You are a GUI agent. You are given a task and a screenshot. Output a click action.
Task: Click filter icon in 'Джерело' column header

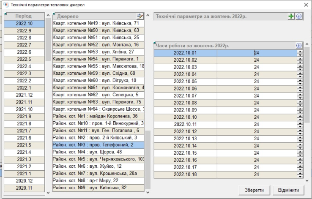point(140,16)
